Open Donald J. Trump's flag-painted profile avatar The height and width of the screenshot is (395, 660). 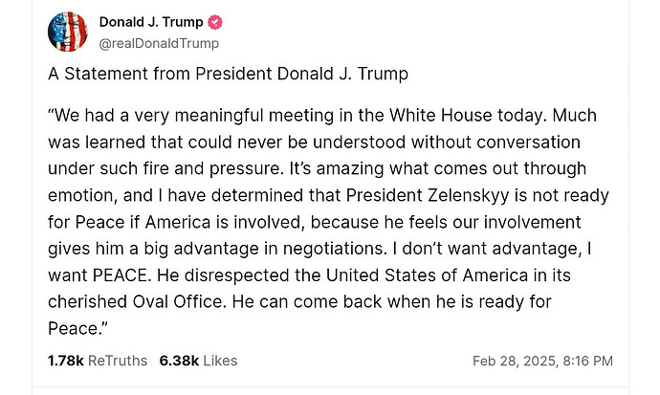coord(67,32)
